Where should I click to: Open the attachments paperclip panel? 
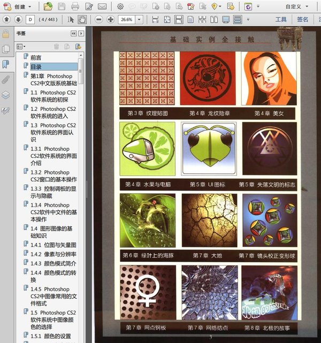(5, 80)
